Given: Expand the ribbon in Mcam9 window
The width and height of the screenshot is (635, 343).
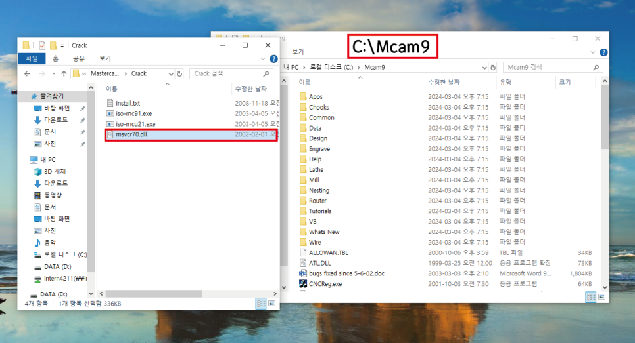Looking at the screenshot, I should click(x=592, y=52).
